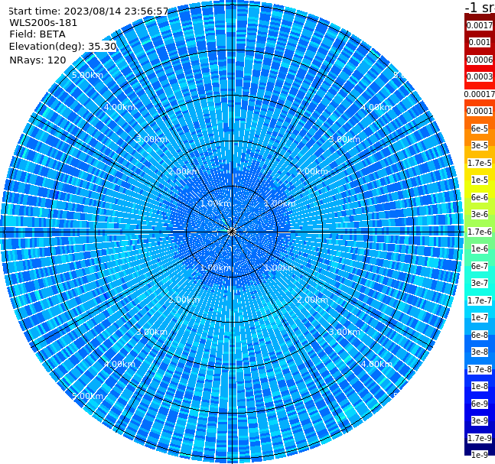Select the 4.00km label in lower-left quadrant

(x=119, y=364)
